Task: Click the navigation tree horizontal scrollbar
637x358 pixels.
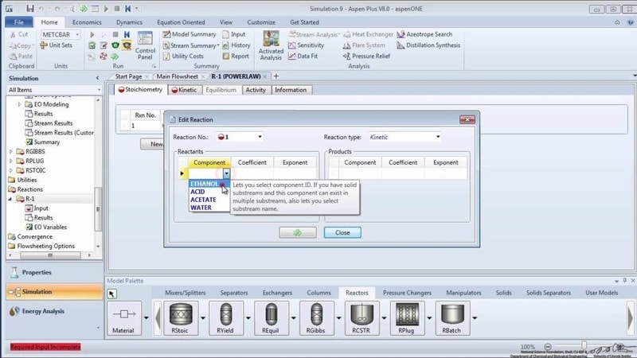Action: pyautogui.click(x=50, y=255)
